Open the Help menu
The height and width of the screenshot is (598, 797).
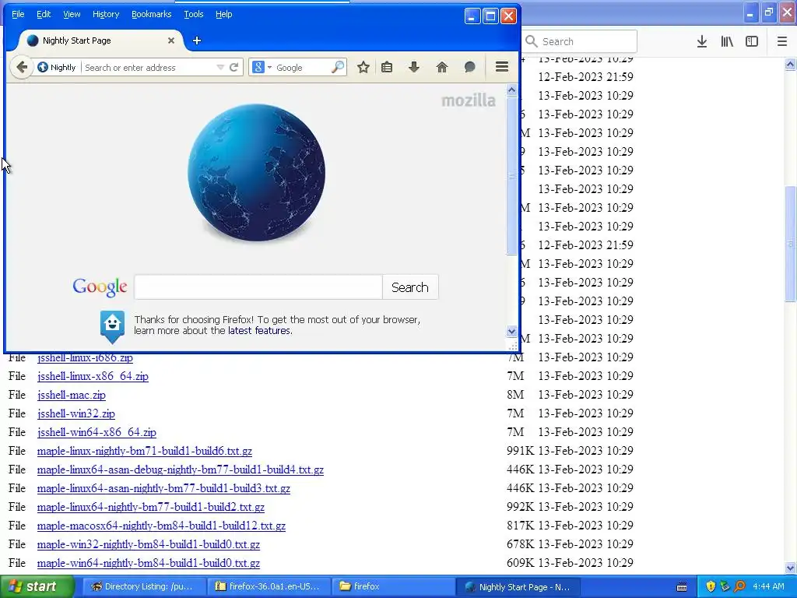click(223, 14)
